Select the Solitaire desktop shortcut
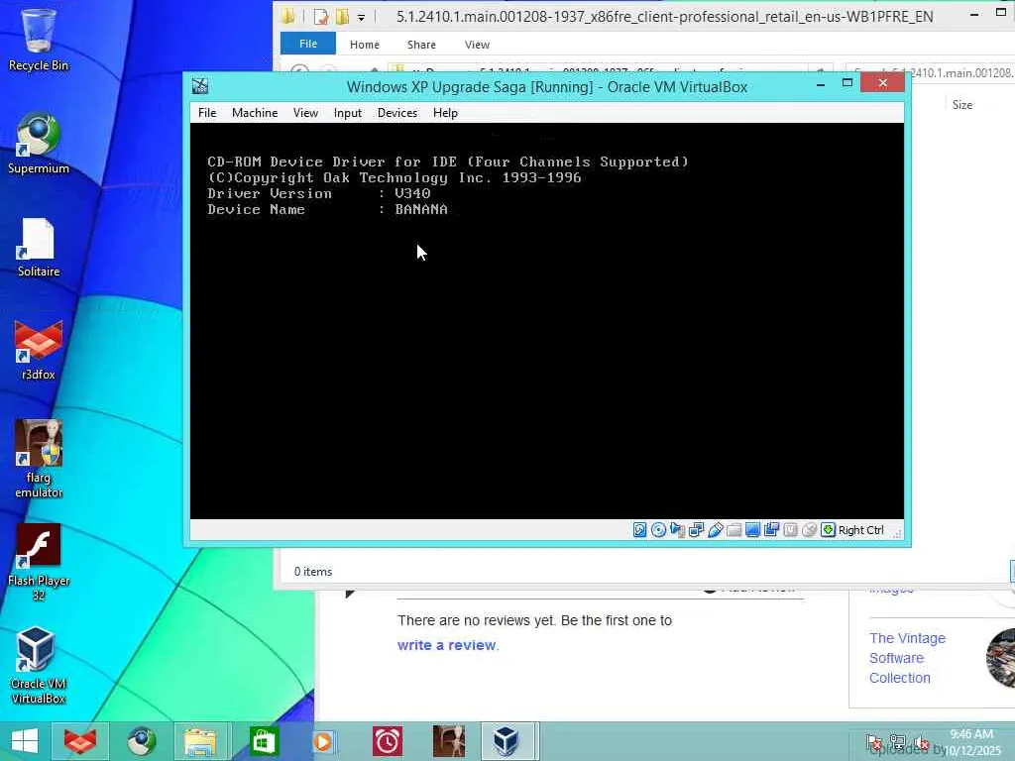 [x=39, y=247]
